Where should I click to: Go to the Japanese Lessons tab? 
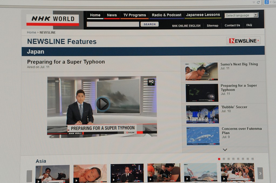coord(203,15)
